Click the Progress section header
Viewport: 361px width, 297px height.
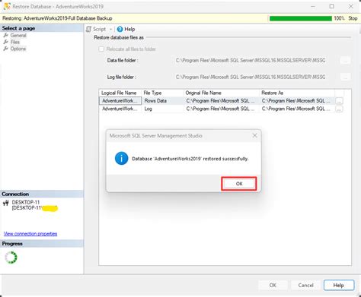(x=42, y=244)
